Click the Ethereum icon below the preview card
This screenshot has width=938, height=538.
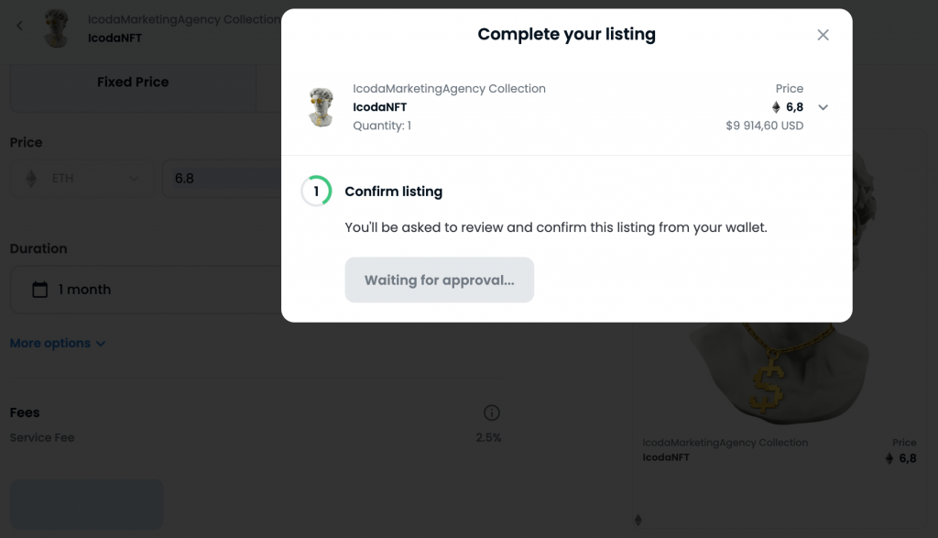[x=638, y=521]
